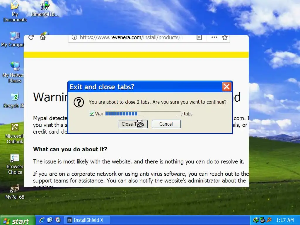This screenshot has height=225, width=300.
Task: Click the question mark icon in dialog
Action: coord(79,102)
